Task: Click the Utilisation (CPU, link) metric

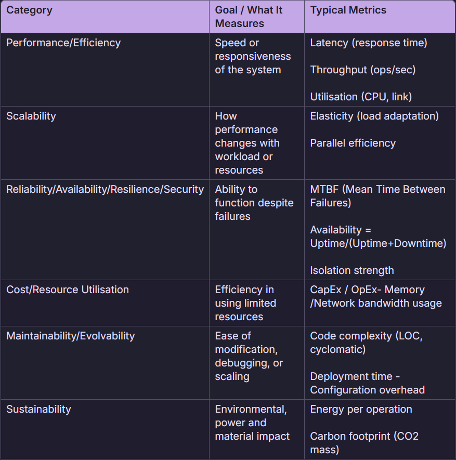Action: (362, 97)
